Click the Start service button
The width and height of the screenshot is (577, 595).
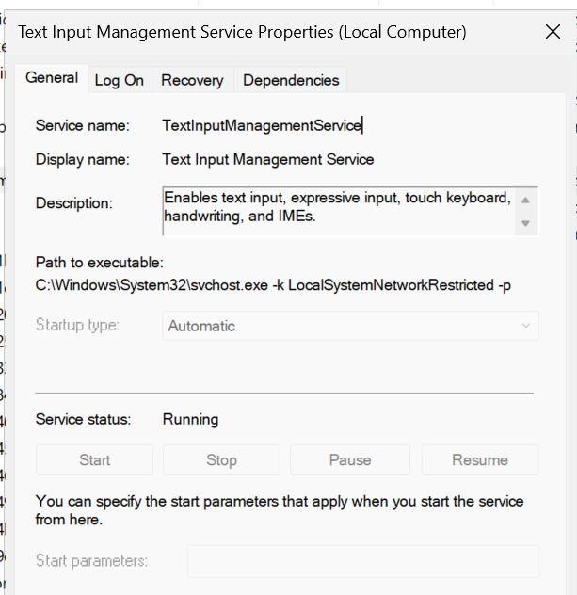[94, 460]
